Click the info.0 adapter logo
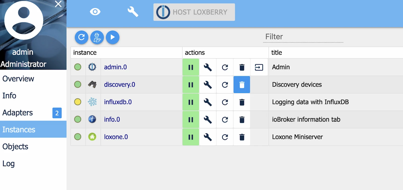 pyautogui.click(x=92, y=119)
